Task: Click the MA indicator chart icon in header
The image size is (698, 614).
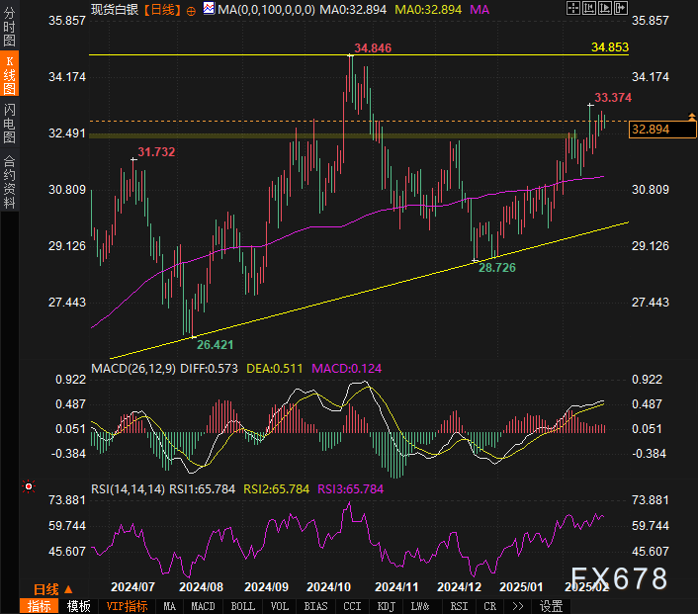Action: pyautogui.click(x=209, y=8)
